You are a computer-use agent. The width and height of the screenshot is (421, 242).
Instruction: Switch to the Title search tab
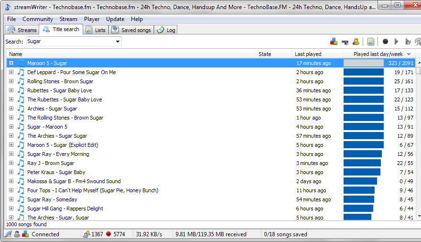[x=61, y=29]
